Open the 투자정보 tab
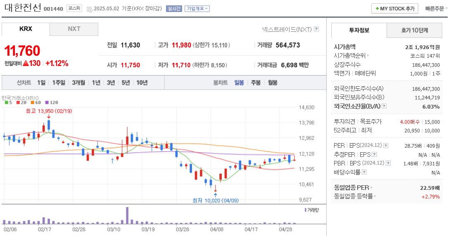Screen dimensions: 451x236 pyautogui.click(x=359, y=30)
